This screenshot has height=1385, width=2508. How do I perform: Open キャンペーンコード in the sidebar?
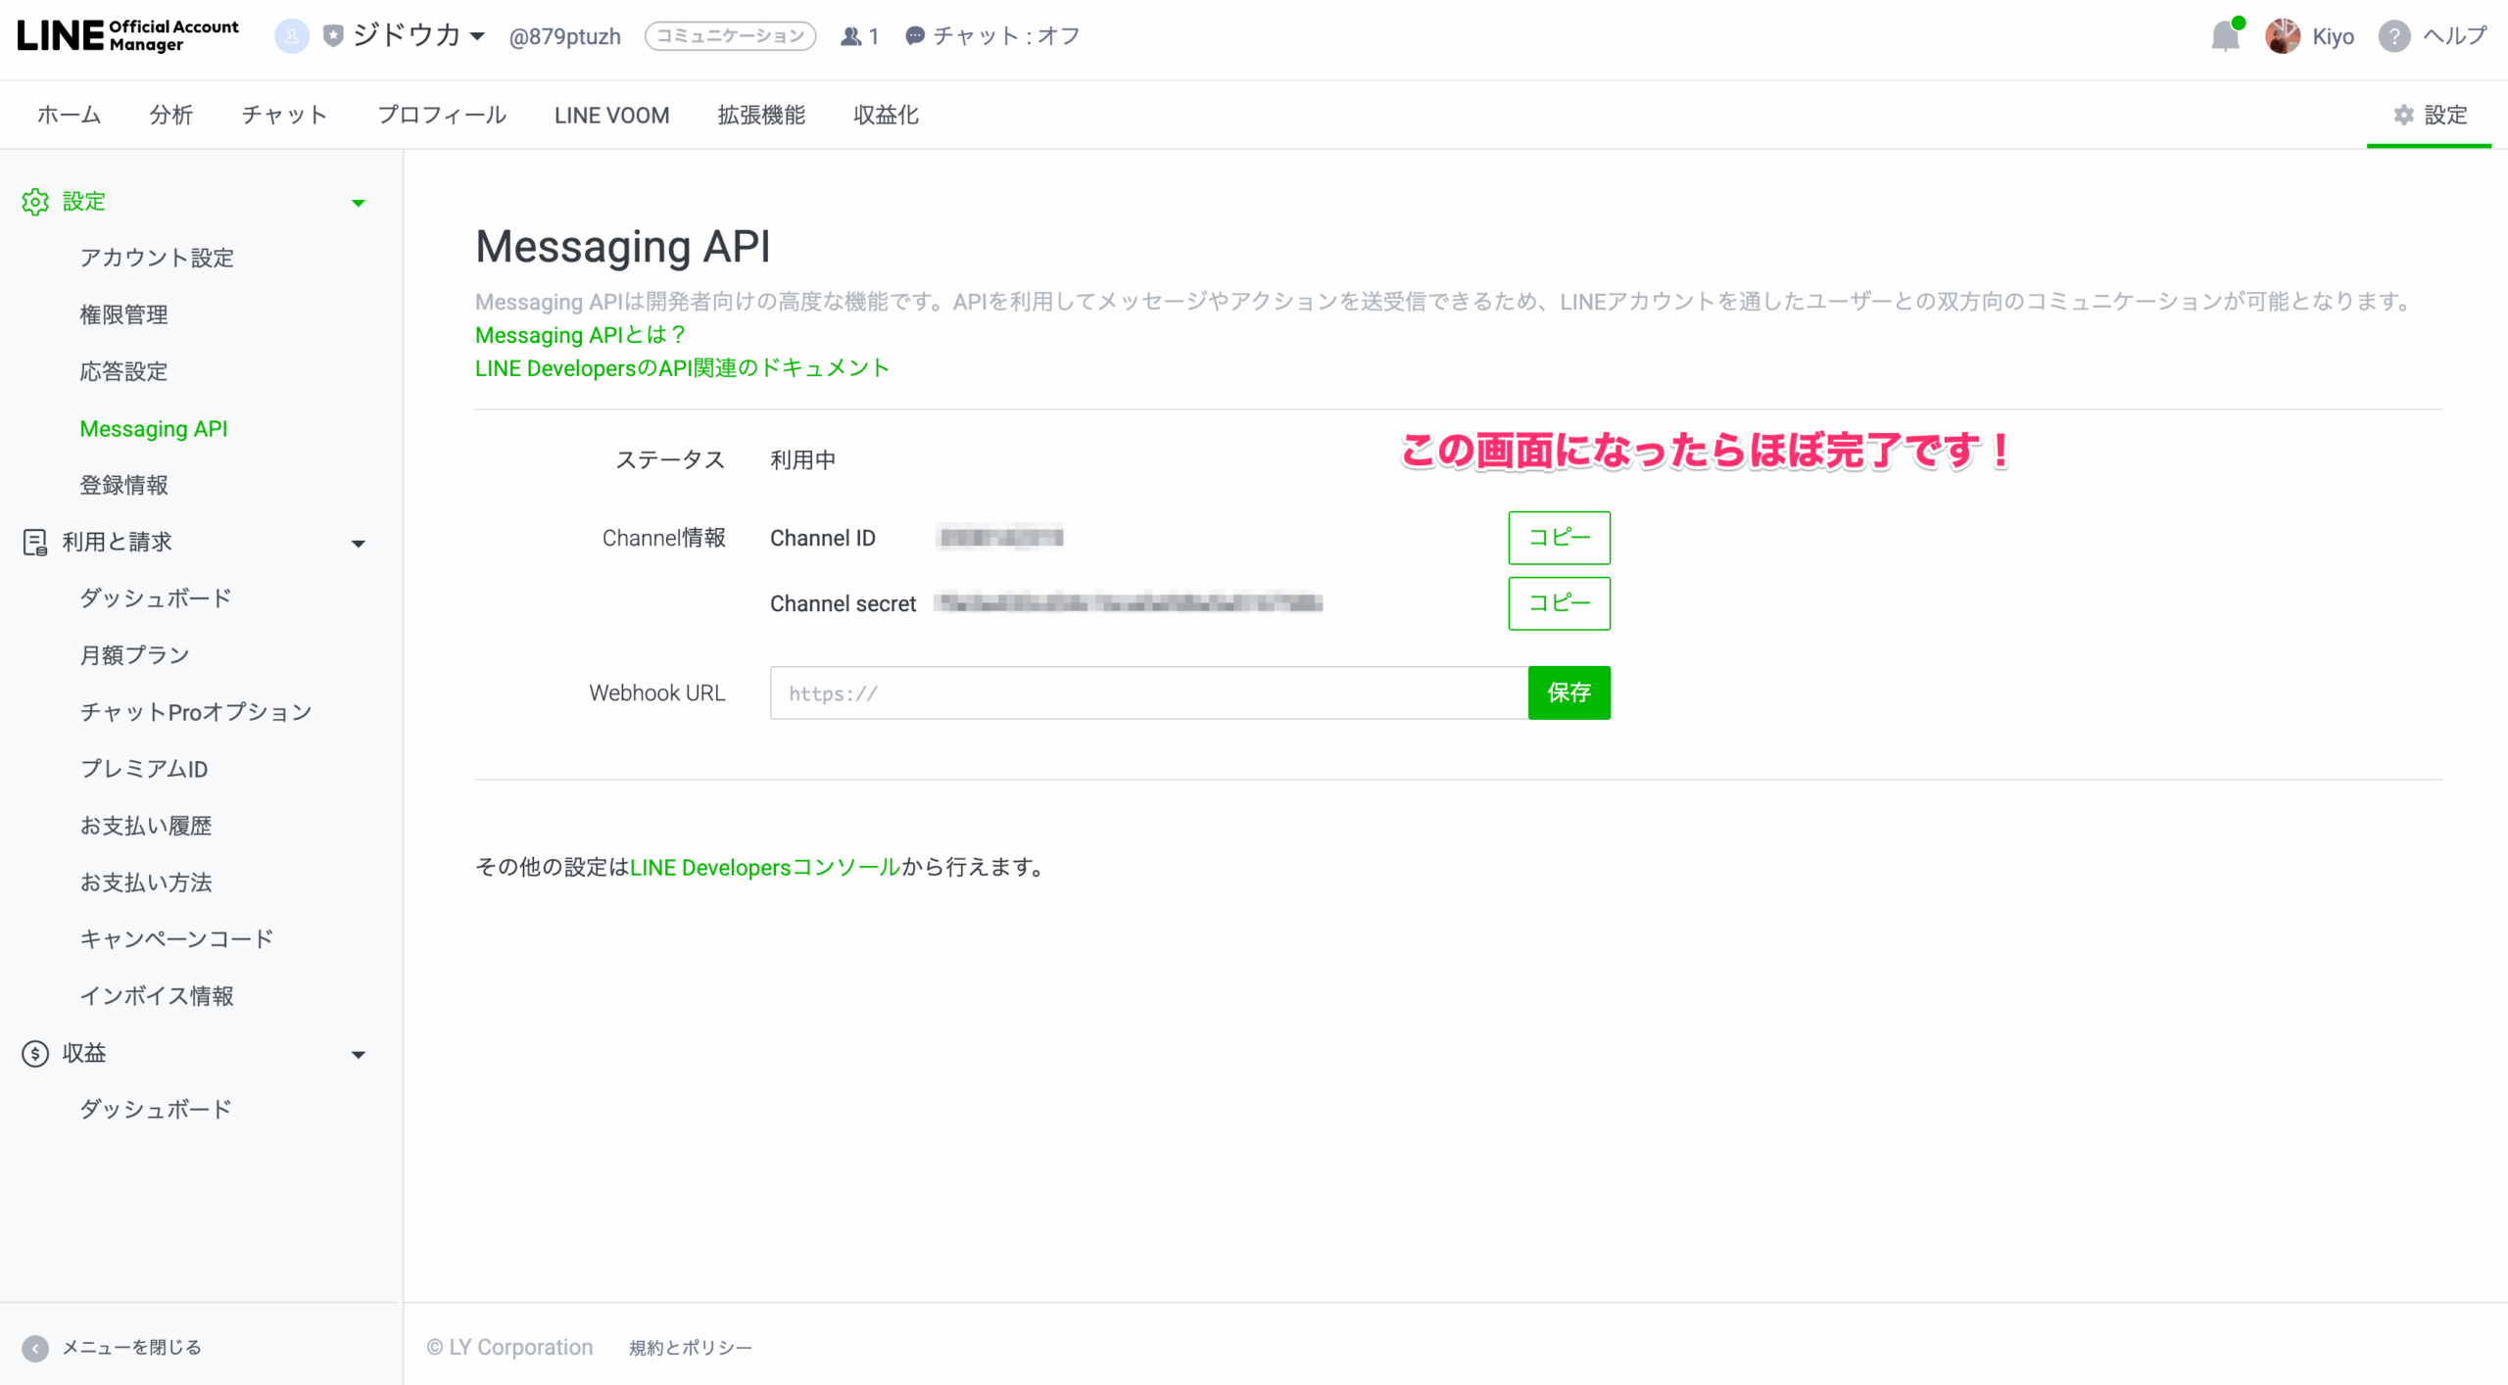coord(176,938)
